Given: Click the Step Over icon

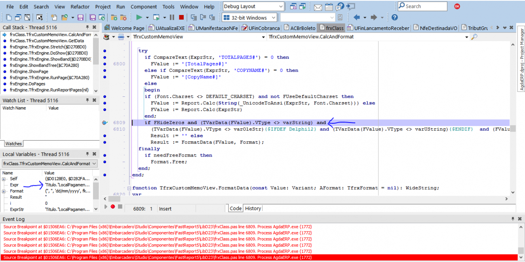Looking at the screenshot, I should click(x=203, y=17).
